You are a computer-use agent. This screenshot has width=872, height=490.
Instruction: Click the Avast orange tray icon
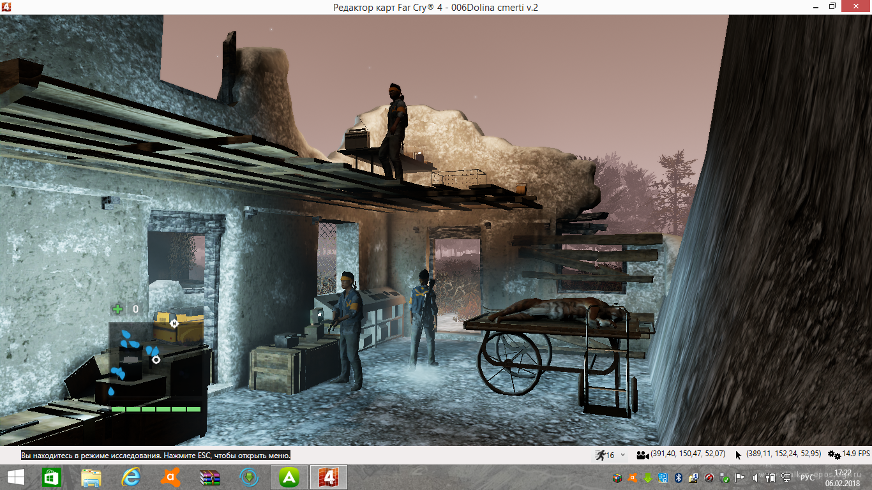coord(633,478)
